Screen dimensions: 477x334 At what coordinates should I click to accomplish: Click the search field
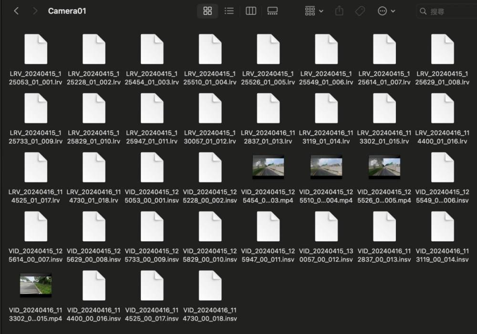(446, 11)
